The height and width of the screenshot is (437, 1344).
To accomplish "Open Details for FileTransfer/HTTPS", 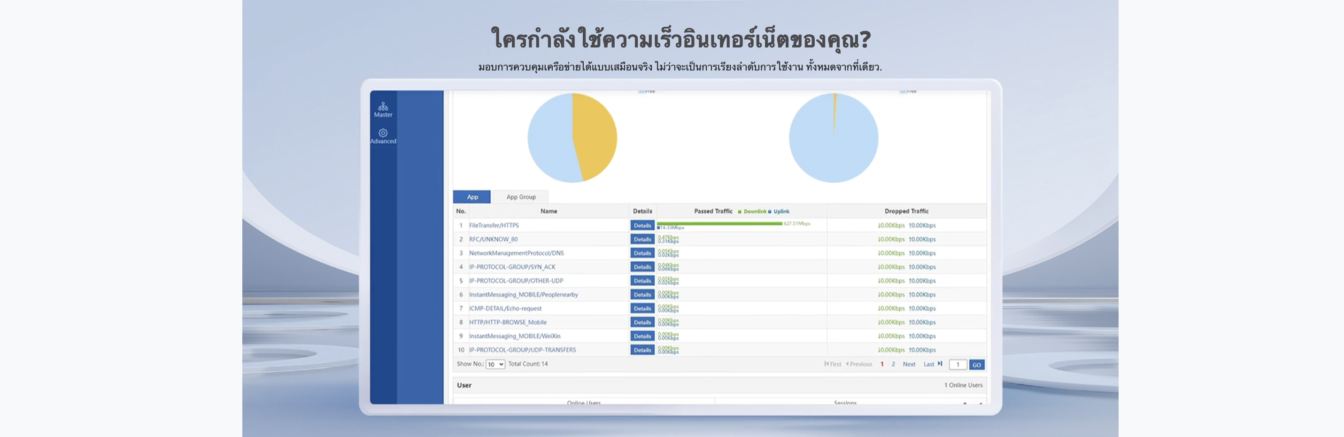I will click(642, 226).
